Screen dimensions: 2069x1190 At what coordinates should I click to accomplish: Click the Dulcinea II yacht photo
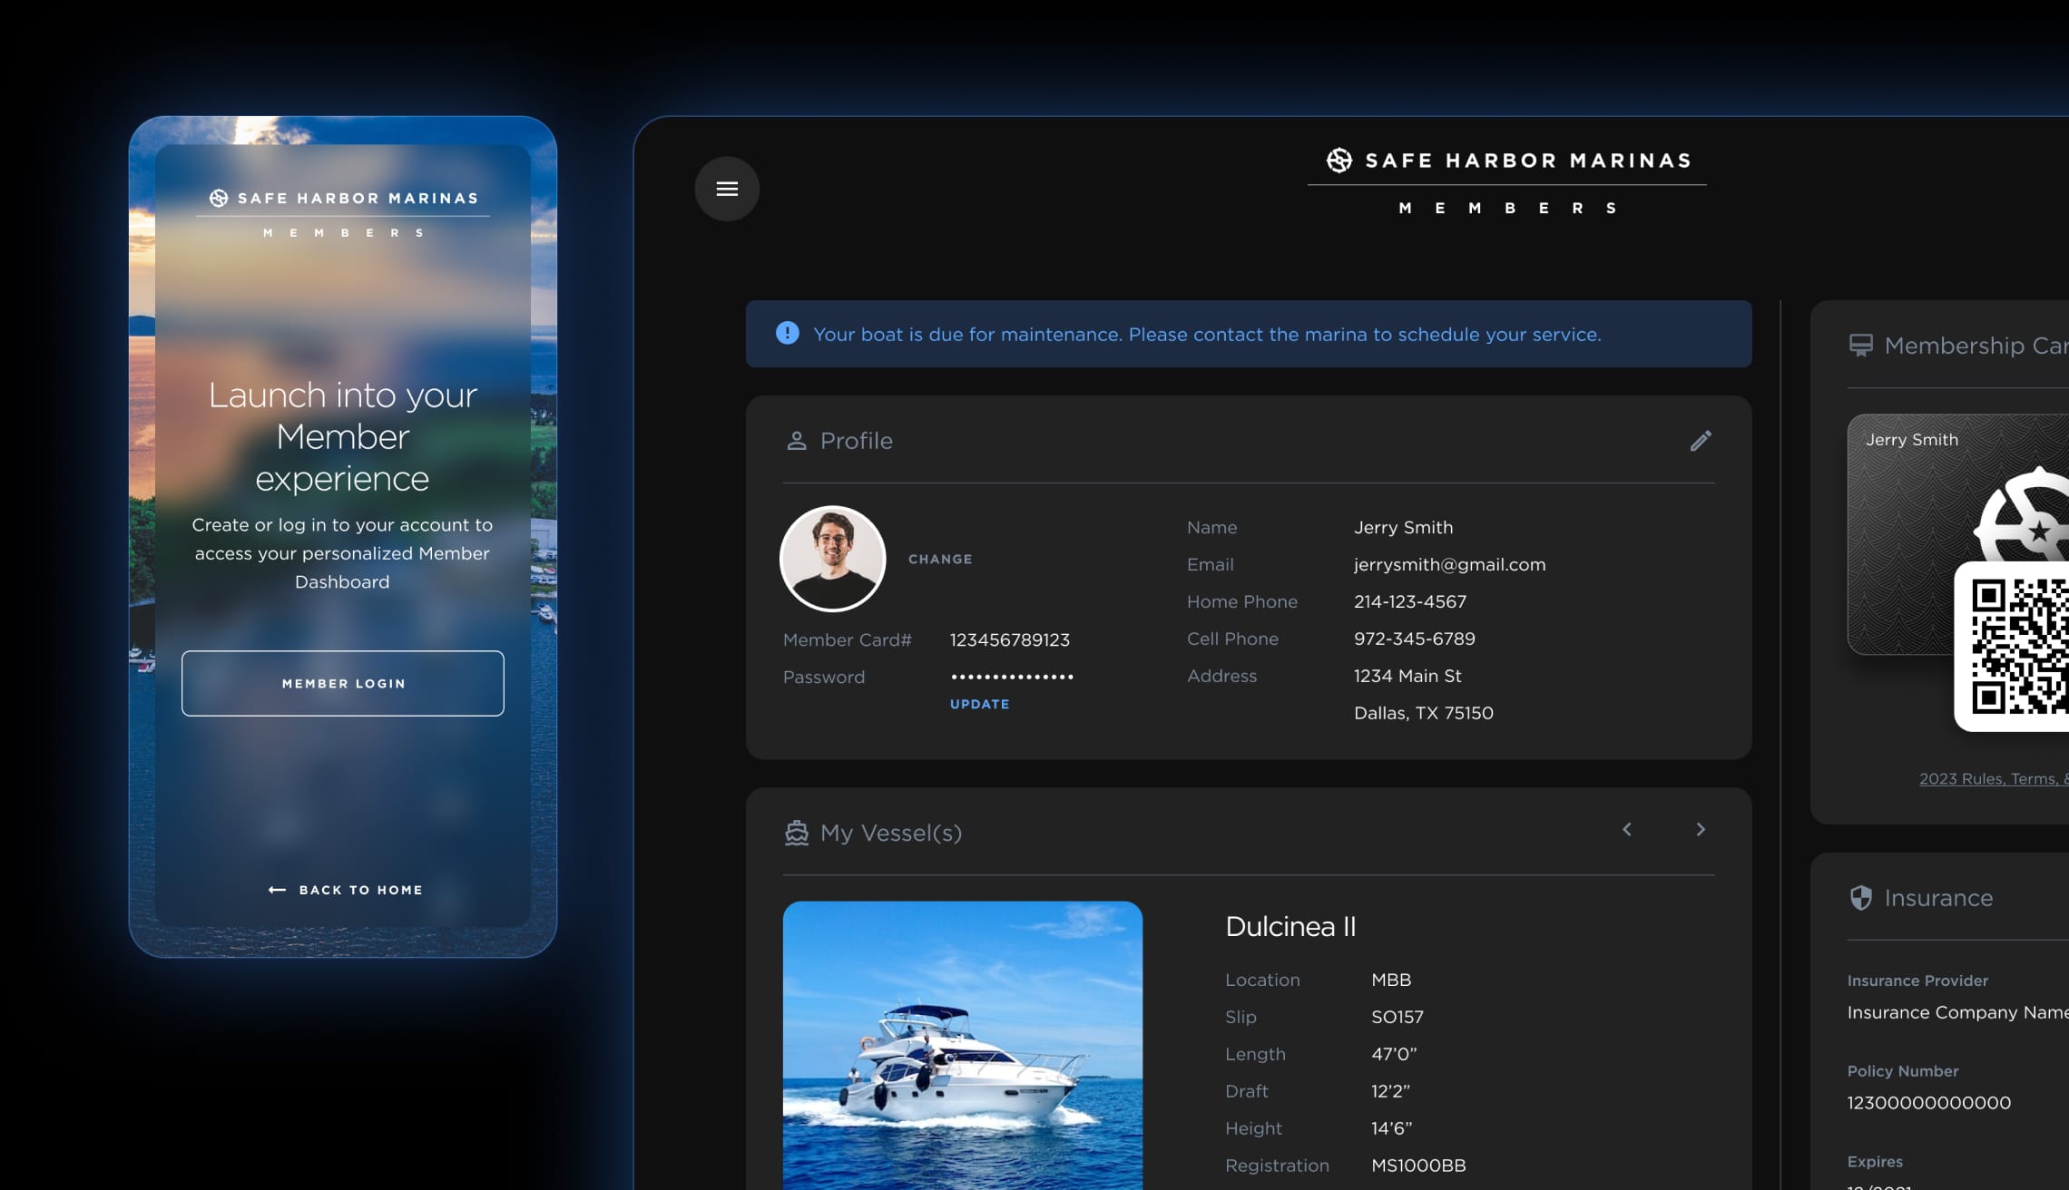coord(962,1045)
